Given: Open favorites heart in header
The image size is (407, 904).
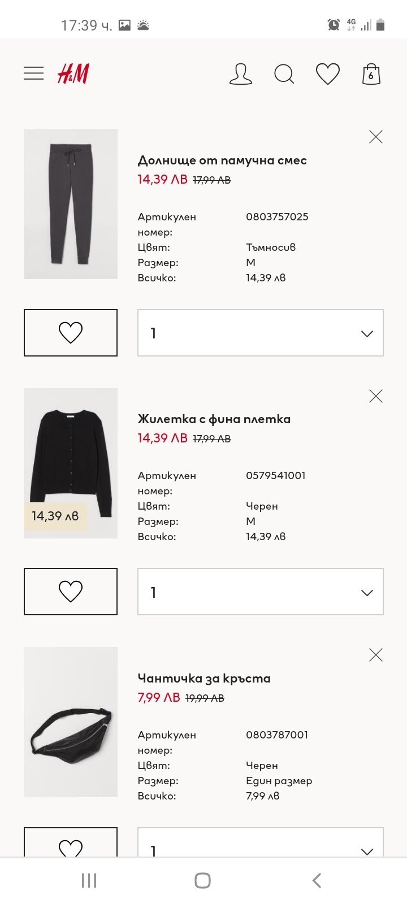Looking at the screenshot, I should point(327,74).
